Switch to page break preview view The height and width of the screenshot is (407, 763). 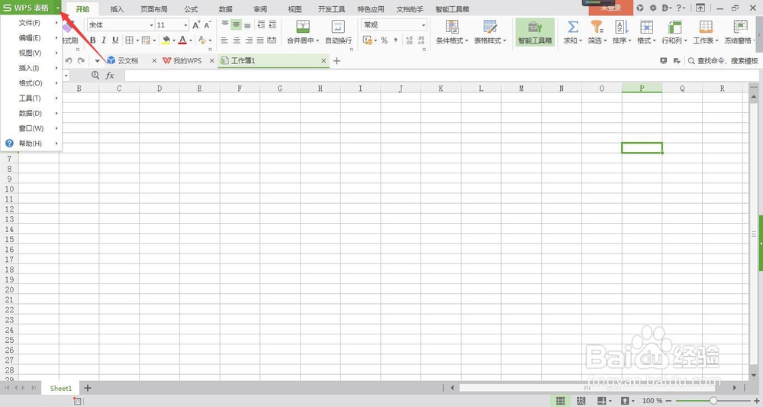point(581,401)
